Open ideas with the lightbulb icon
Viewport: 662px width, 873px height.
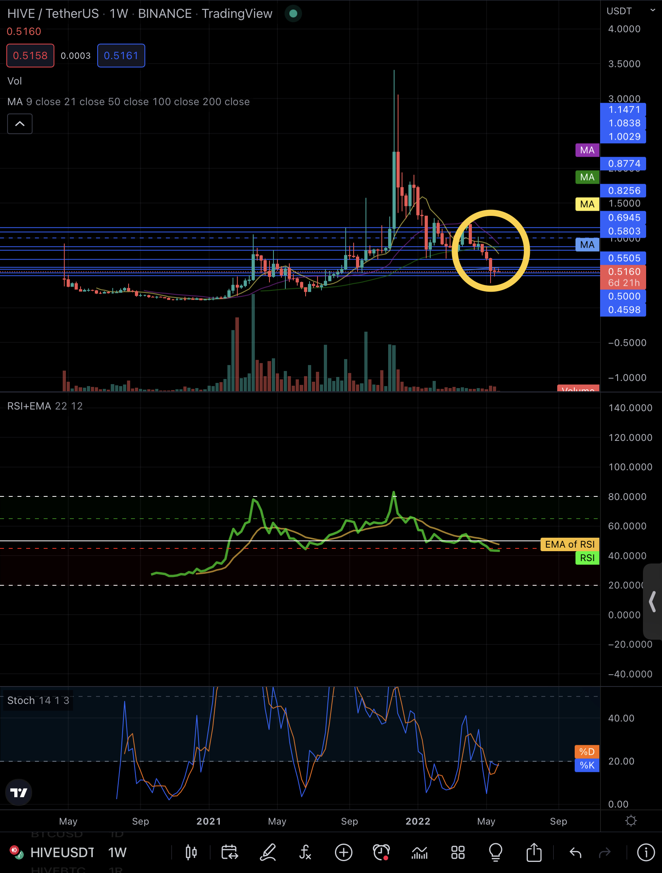click(496, 852)
